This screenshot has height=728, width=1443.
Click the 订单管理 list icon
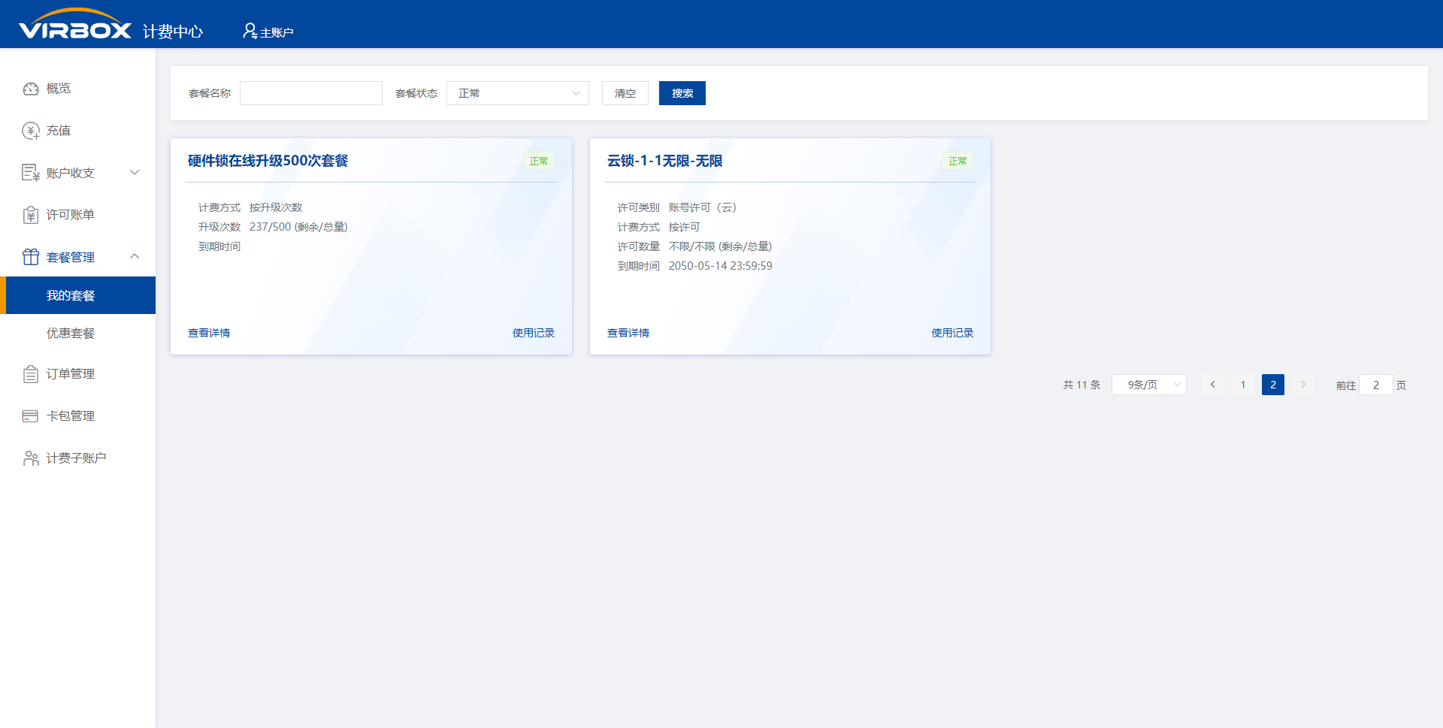31,374
